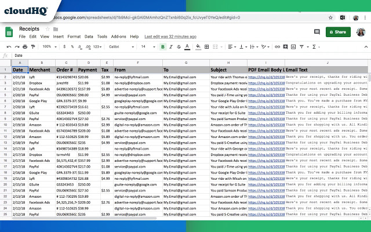Screen dimensions: 371x232
Task: Toggle strikethrough formatting
Action: 179,47
